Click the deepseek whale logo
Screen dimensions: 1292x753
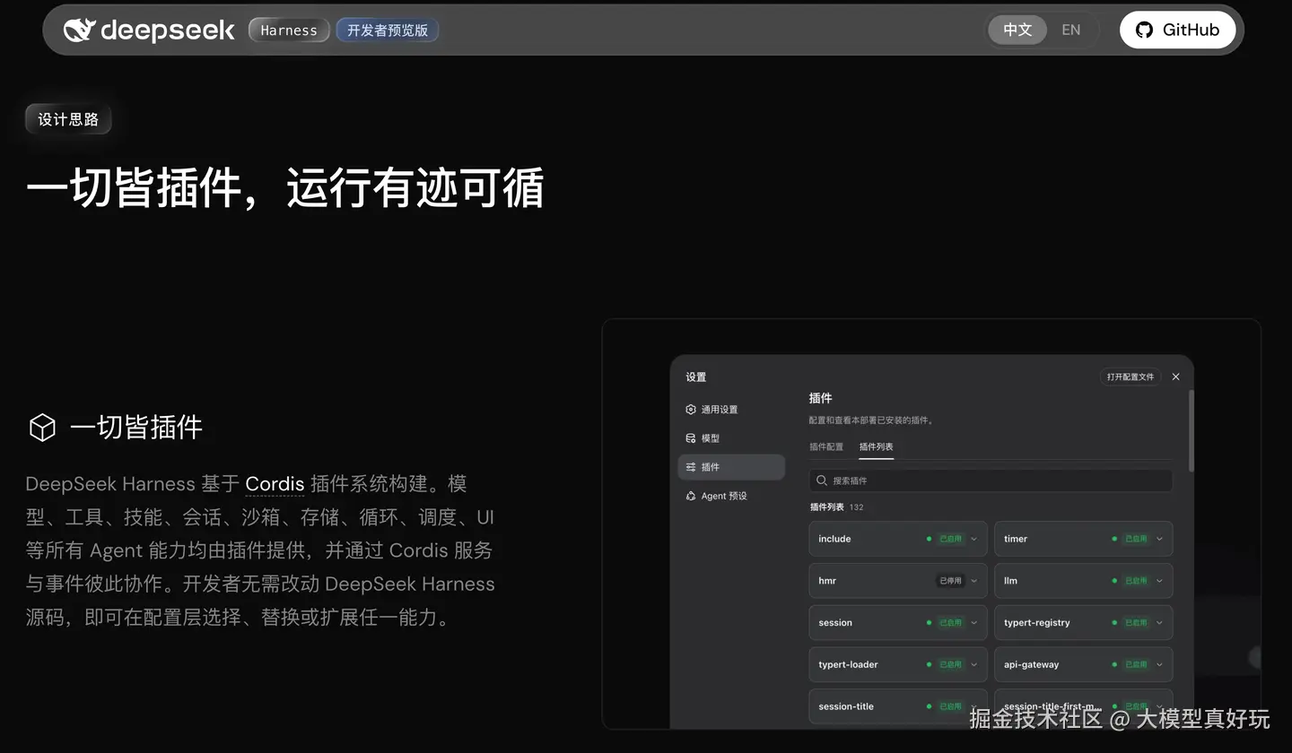coord(79,30)
